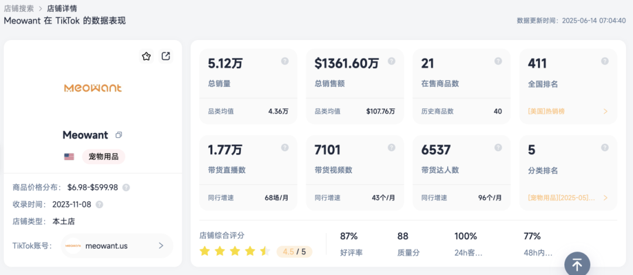The width and height of the screenshot is (633, 275).
Task: Click the 68场/月 growth value
Action: pyautogui.click(x=277, y=198)
